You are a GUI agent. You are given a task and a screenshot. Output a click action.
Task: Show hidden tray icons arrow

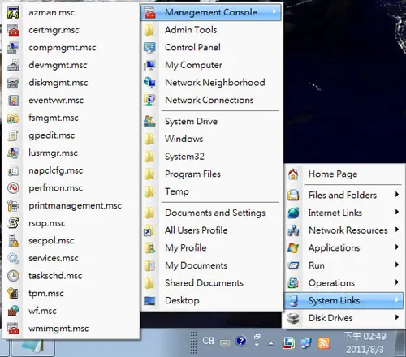[x=270, y=343]
